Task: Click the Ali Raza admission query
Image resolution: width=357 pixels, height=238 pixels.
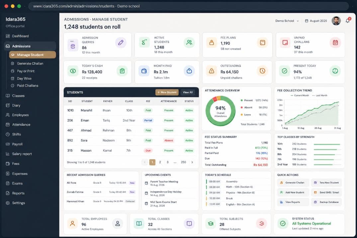Action: pos(101,183)
